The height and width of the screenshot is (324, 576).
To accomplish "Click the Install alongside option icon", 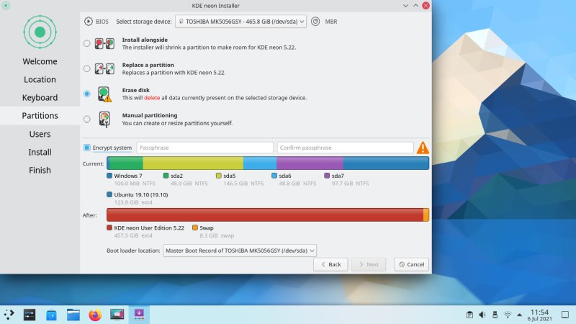I will 105,43.
